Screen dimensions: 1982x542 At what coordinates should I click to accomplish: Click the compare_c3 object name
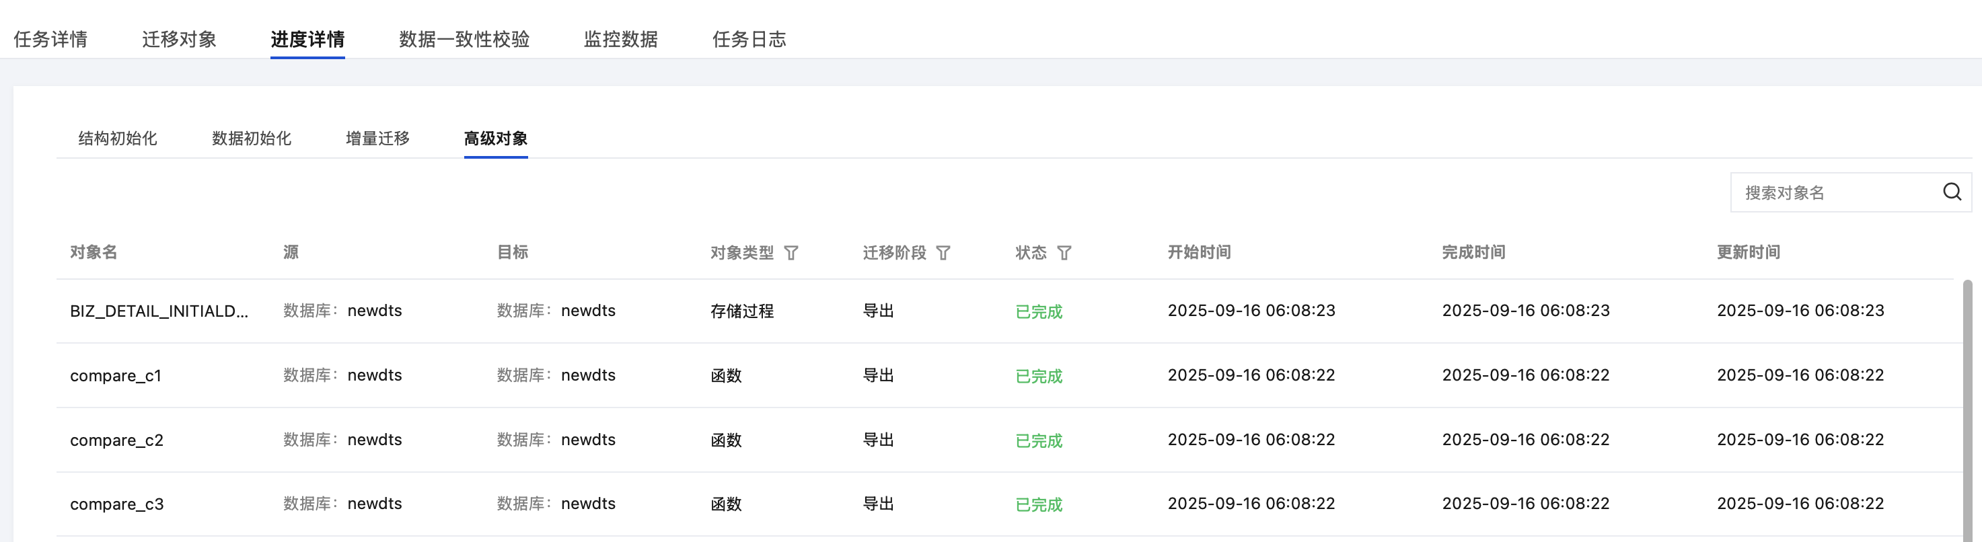[x=117, y=504]
